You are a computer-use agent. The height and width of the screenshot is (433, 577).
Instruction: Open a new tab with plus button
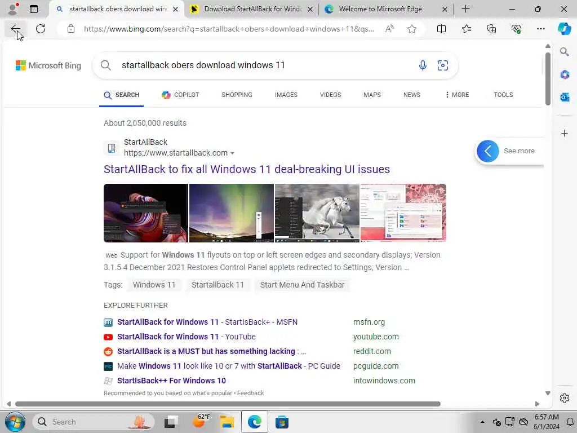[x=465, y=9]
